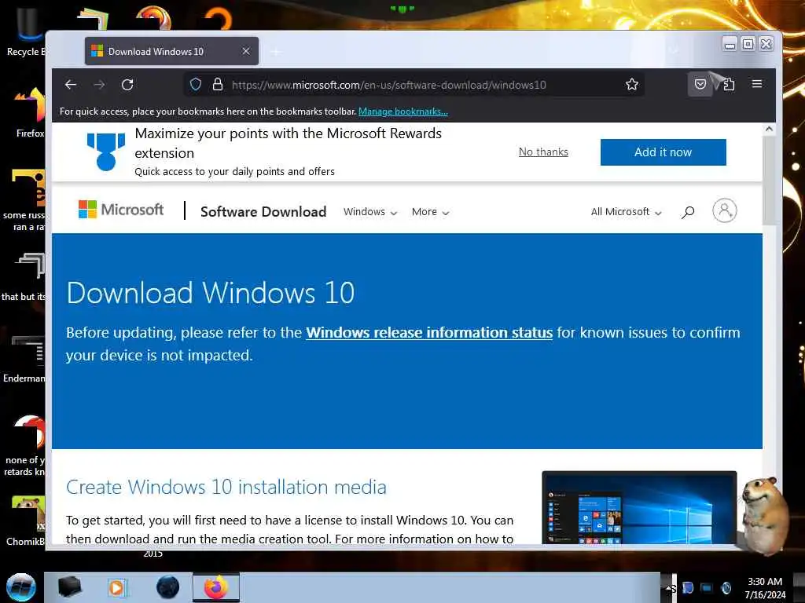Select the Firefox desktop shortcut
Image resolution: width=805 pixels, height=603 pixels.
(30, 111)
